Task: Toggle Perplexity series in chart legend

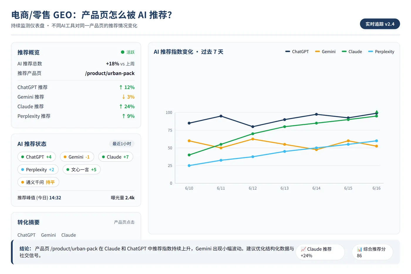Action: coord(381,51)
